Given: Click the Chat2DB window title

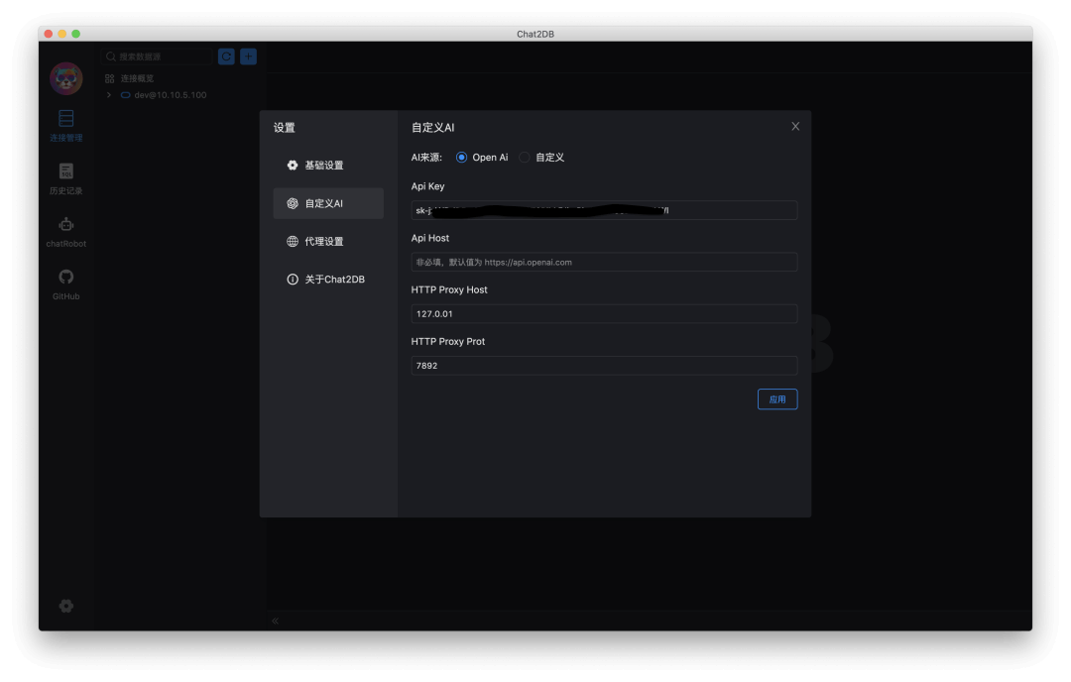Looking at the screenshot, I should 535,34.
